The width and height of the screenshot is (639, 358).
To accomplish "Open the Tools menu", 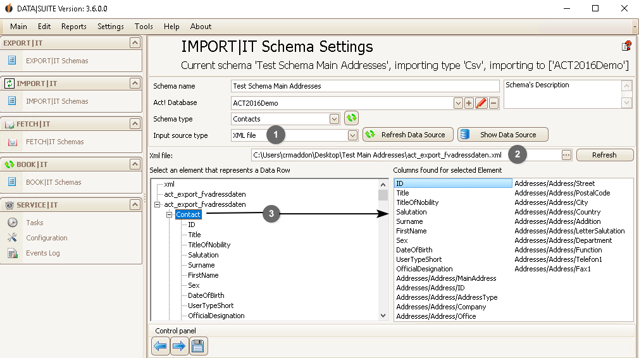I will [144, 27].
